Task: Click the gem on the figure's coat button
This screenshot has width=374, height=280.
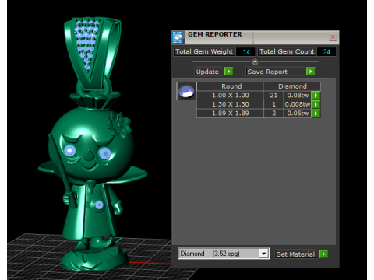Action: click(x=99, y=205)
